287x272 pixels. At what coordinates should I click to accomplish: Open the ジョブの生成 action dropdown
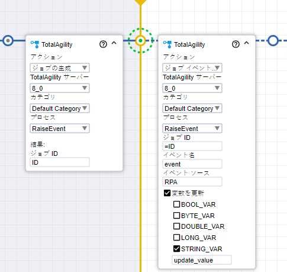point(60,68)
